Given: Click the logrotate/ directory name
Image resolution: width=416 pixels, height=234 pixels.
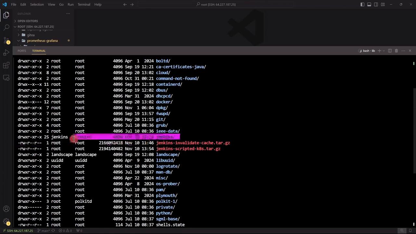Looking at the screenshot, I should coord(168,166).
